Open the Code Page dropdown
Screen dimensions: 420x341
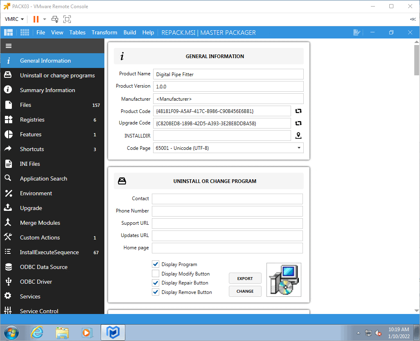pos(298,148)
